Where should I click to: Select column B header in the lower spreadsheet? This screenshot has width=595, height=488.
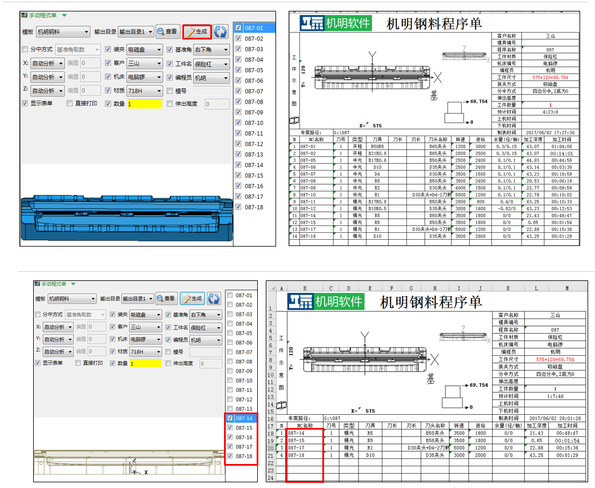coord(305,288)
